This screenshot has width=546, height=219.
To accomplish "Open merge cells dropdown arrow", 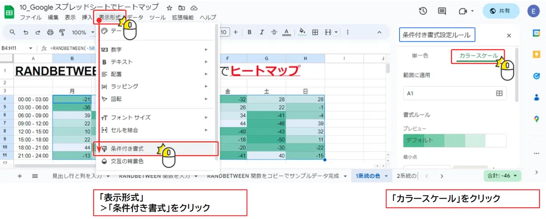I will click(x=336, y=32).
